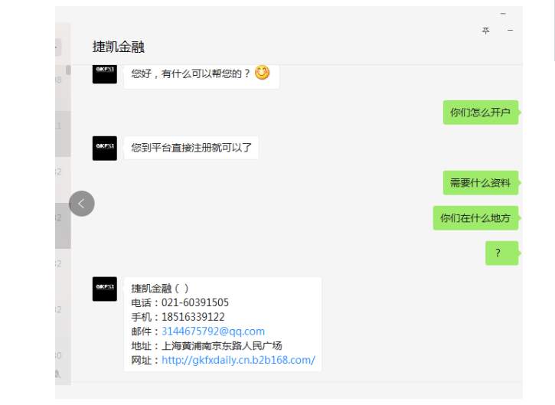
Task: Click the pin window icon at top right
Action: [x=485, y=31]
